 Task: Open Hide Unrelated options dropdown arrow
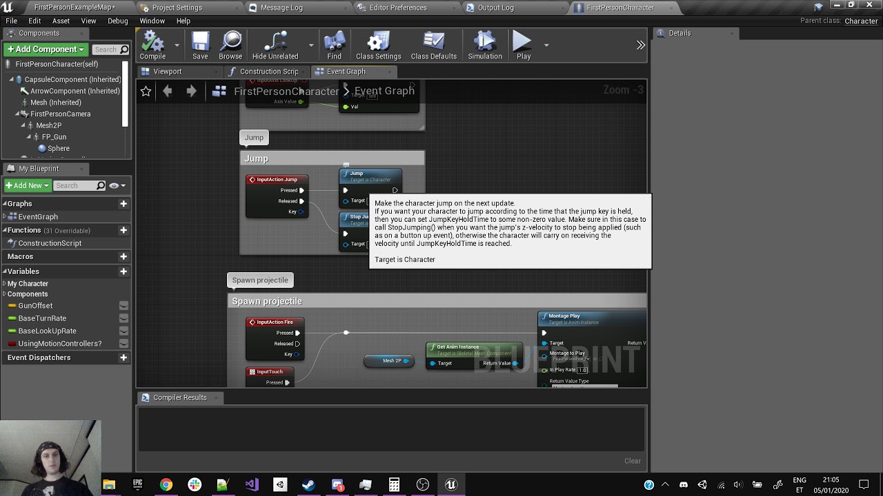[310, 45]
